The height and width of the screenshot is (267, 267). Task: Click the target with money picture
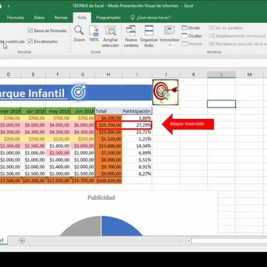click(x=165, y=93)
